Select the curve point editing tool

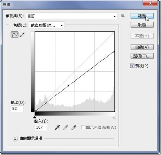pyautogui.click(x=14, y=34)
